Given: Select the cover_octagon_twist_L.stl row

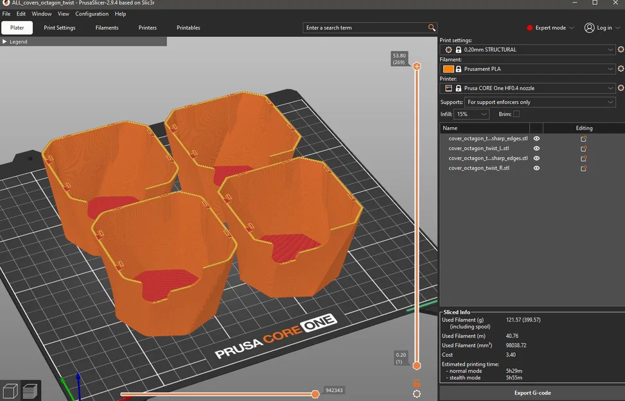Looking at the screenshot, I should tap(532, 149).
